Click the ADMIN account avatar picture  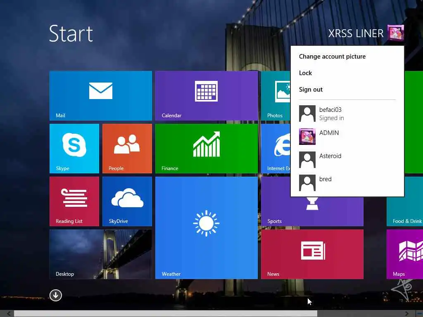coord(307,137)
